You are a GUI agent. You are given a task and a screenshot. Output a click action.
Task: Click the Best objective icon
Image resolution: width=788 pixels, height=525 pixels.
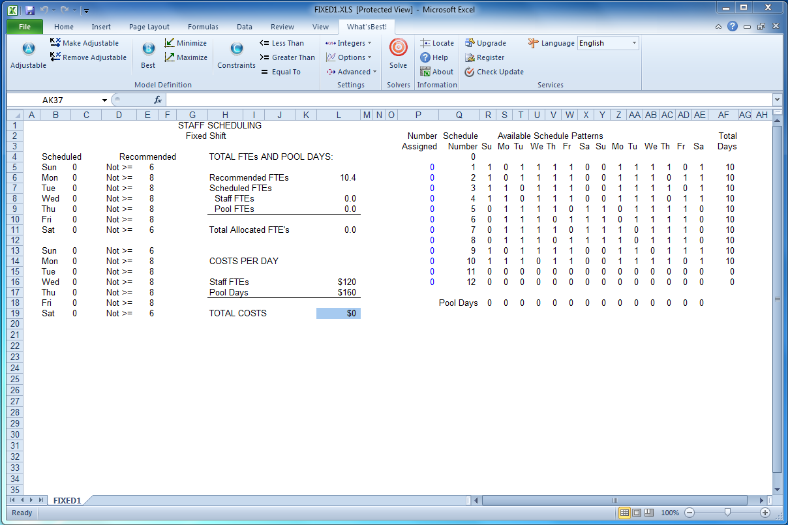tap(148, 50)
